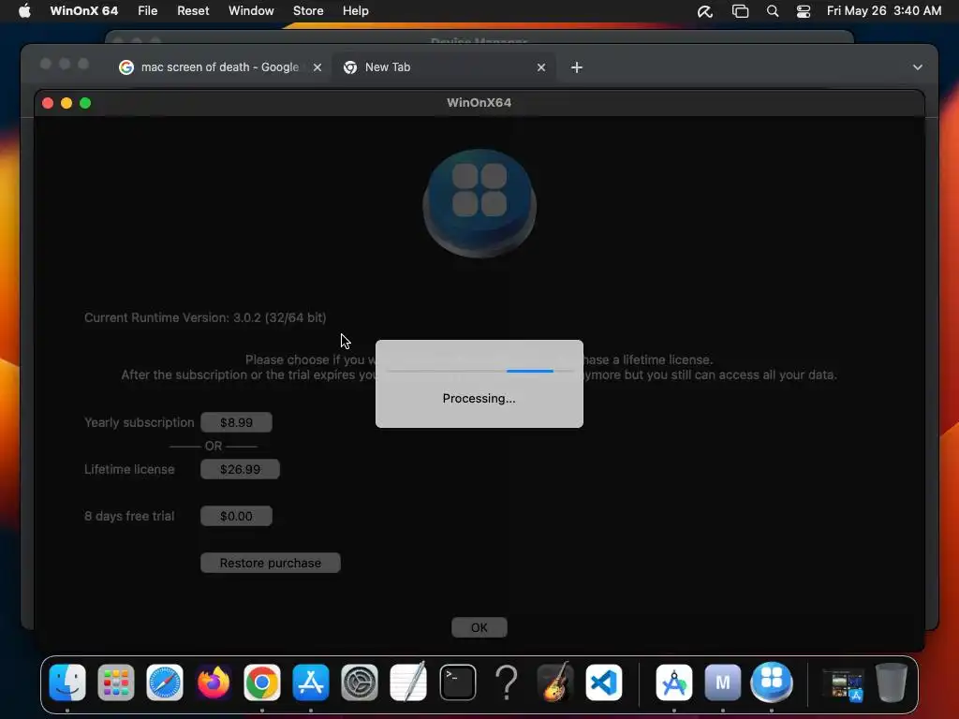Start the free trial $0.00 button
Viewport: 959px width, 719px height.
pos(236,516)
